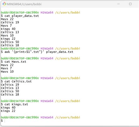Image resolution: width=139 pixels, height=127 pixels.
Task: Click the Git Bash logo icon in title bar
Action: (4, 4)
